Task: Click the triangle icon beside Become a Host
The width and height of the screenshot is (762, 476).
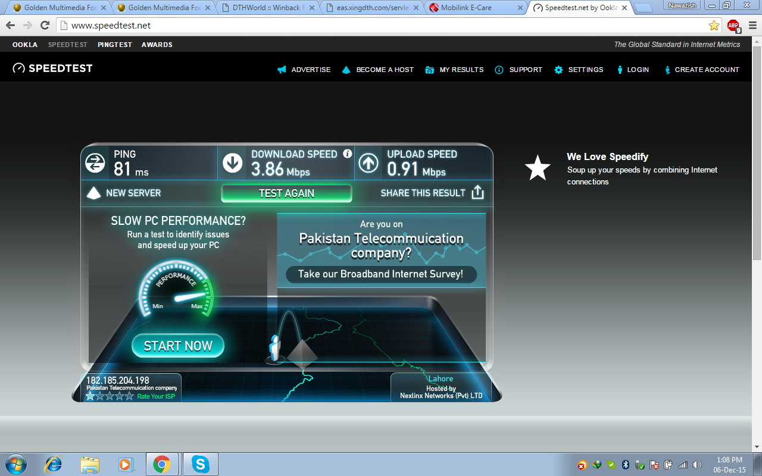Action: pyautogui.click(x=346, y=70)
